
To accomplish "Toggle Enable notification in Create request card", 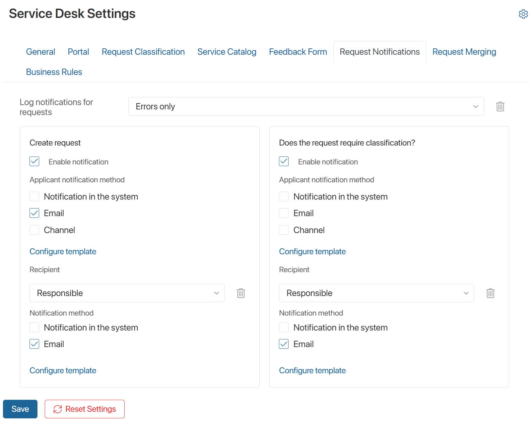I will click(34, 161).
